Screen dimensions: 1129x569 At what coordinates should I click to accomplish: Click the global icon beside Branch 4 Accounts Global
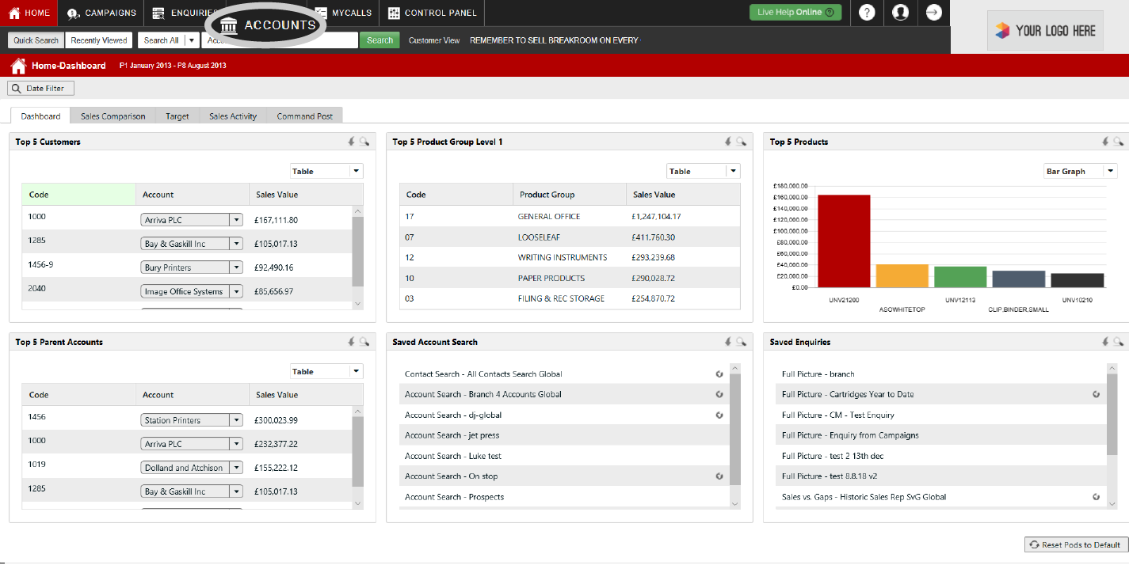[719, 394]
